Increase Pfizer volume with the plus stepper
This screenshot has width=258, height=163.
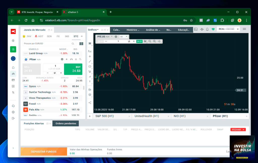tap(61, 73)
